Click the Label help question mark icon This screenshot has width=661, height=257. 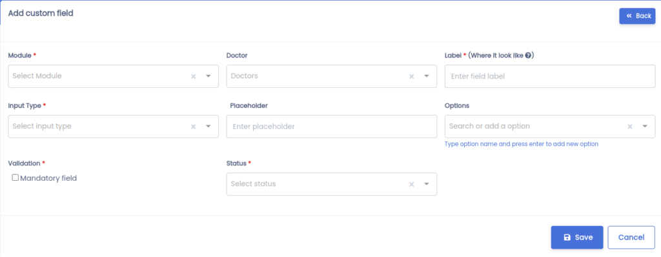528,56
